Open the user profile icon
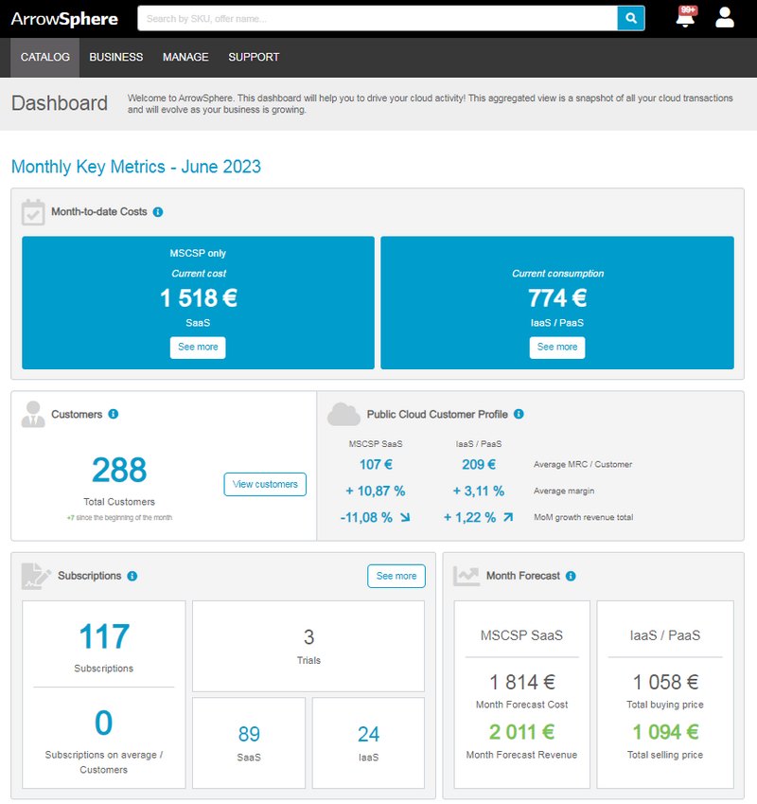The width and height of the screenshot is (757, 804). (x=723, y=17)
